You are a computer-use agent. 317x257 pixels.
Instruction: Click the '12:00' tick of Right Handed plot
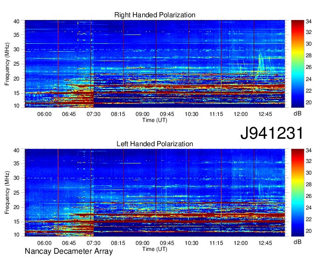(241, 114)
